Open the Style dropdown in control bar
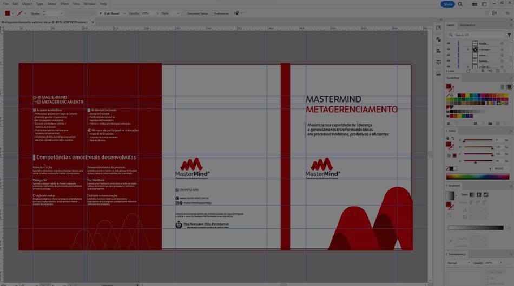Image resolution: width=514 pixels, height=286 pixels. 178,13
